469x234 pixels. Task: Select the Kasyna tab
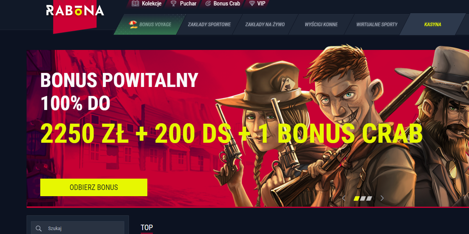[433, 25]
